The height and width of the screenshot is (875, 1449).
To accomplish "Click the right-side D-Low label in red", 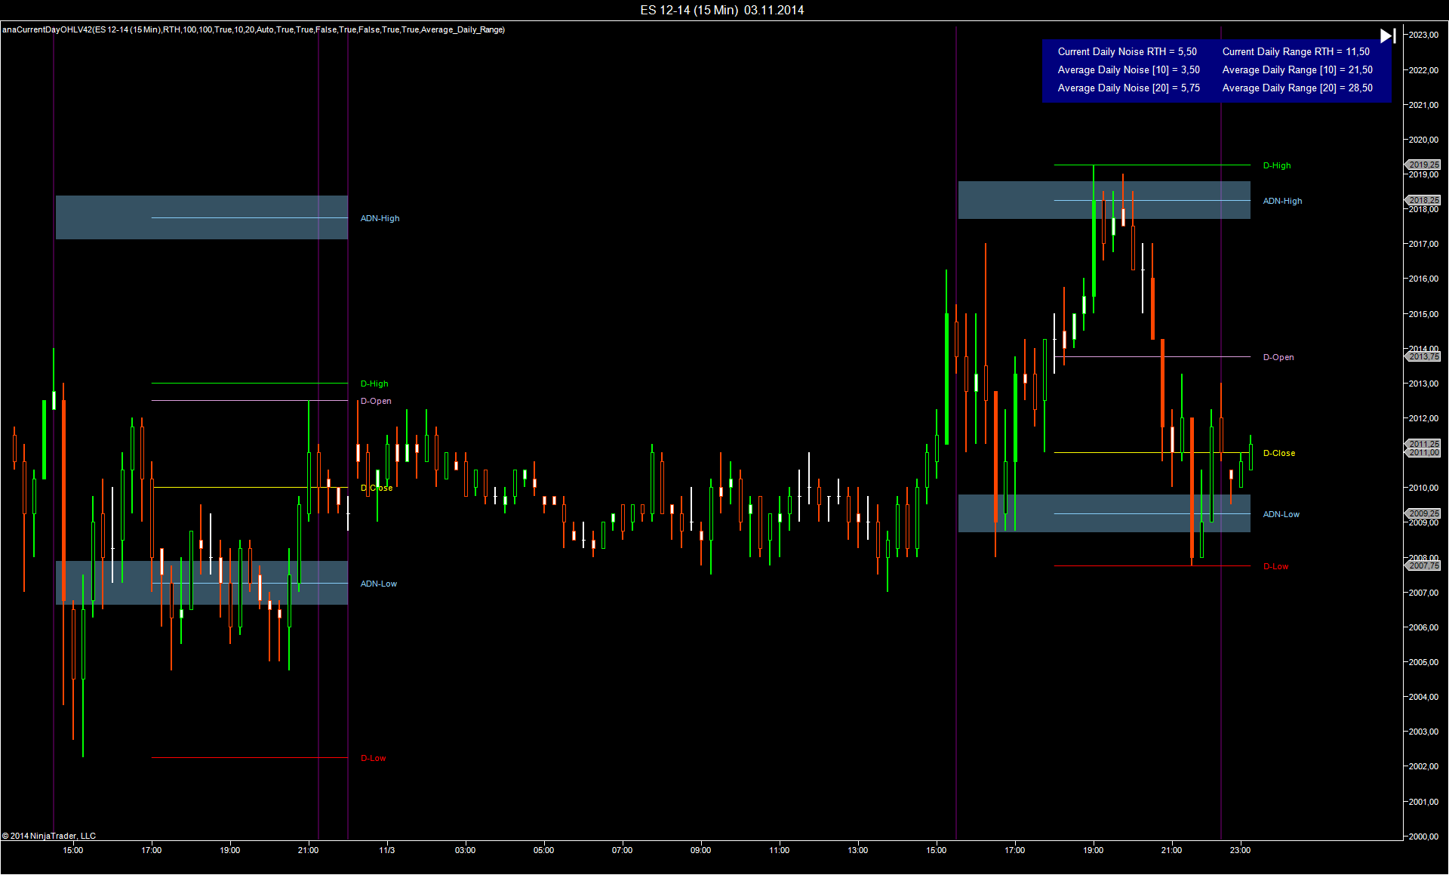I will point(1276,566).
